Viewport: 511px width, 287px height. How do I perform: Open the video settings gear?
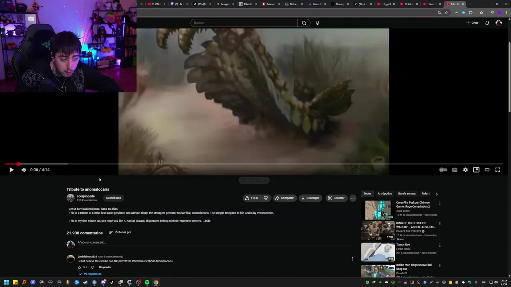point(465,170)
